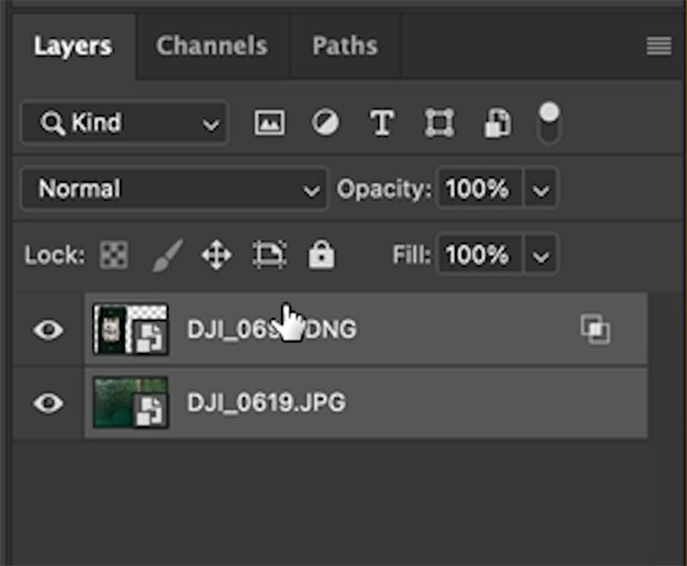
Task: Open the Kind filter dropdown
Action: click(x=124, y=123)
